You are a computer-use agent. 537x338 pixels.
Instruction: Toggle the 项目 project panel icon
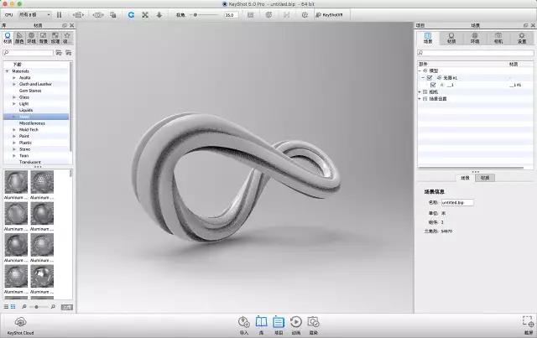click(279, 325)
